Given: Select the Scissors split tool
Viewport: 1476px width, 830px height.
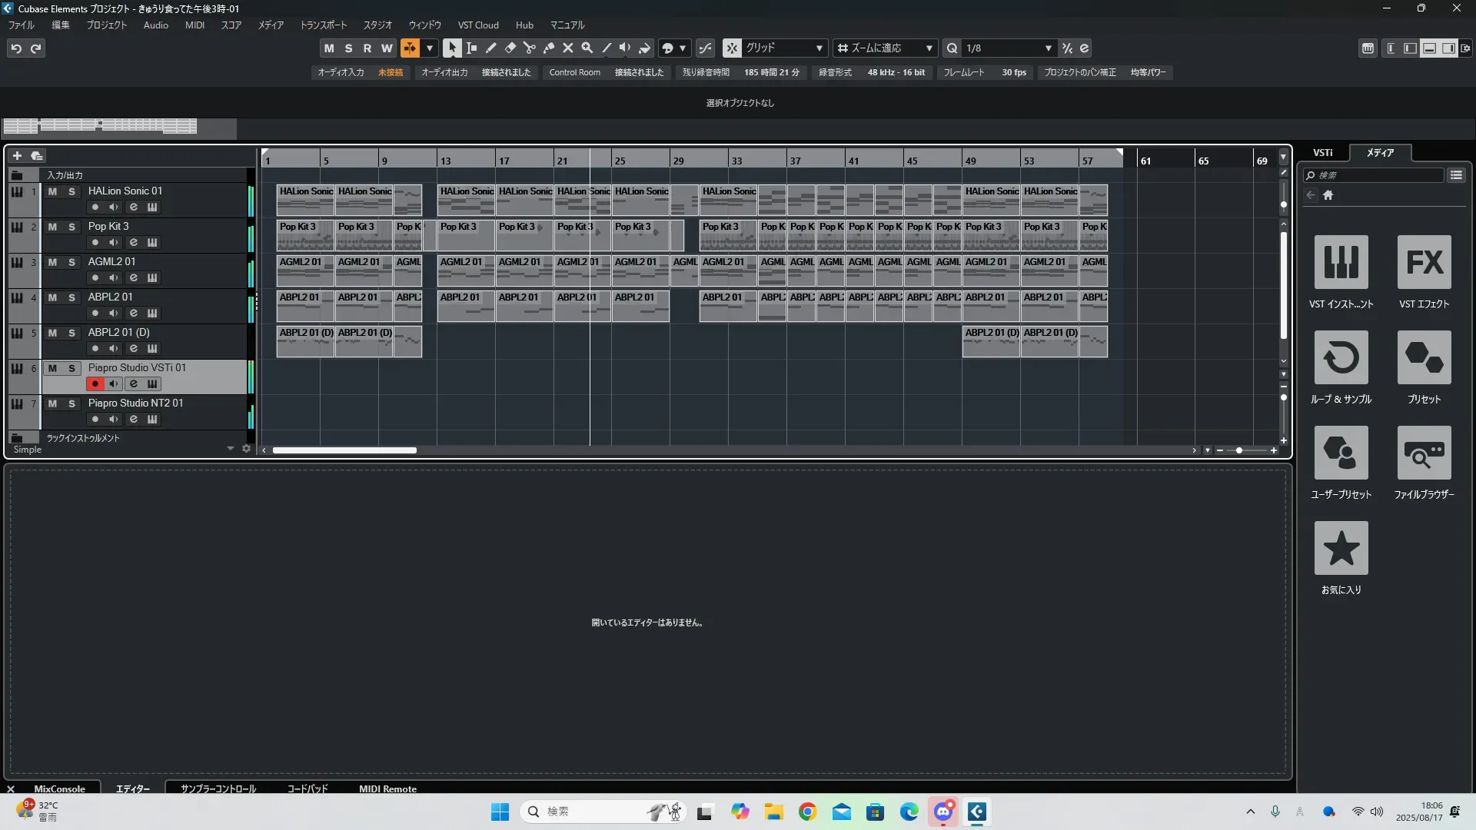Looking at the screenshot, I should click(x=529, y=48).
